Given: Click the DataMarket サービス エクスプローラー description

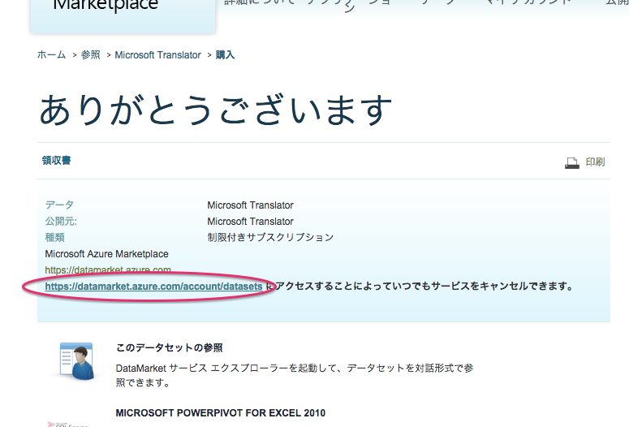Looking at the screenshot, I should pyautogui.click(x=295, y=375).
